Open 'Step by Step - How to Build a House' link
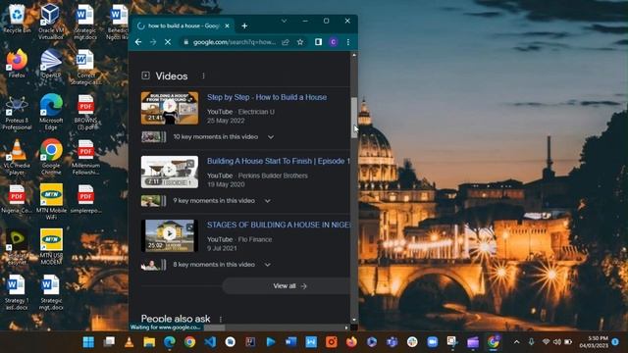This screenshot has height=353, width=628. (267, 97)
